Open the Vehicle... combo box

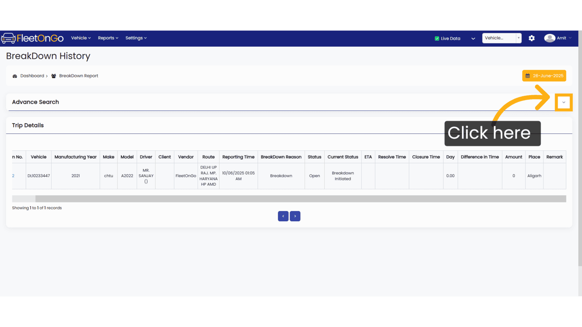point(502,38)
